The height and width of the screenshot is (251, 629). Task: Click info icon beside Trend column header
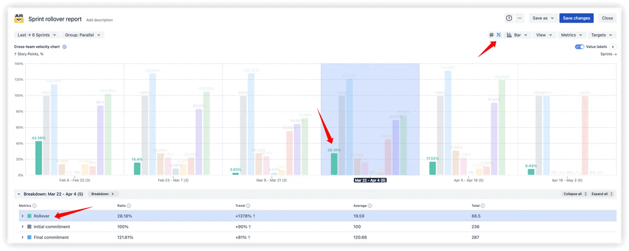pyautogui.click(x=248, y=206)
